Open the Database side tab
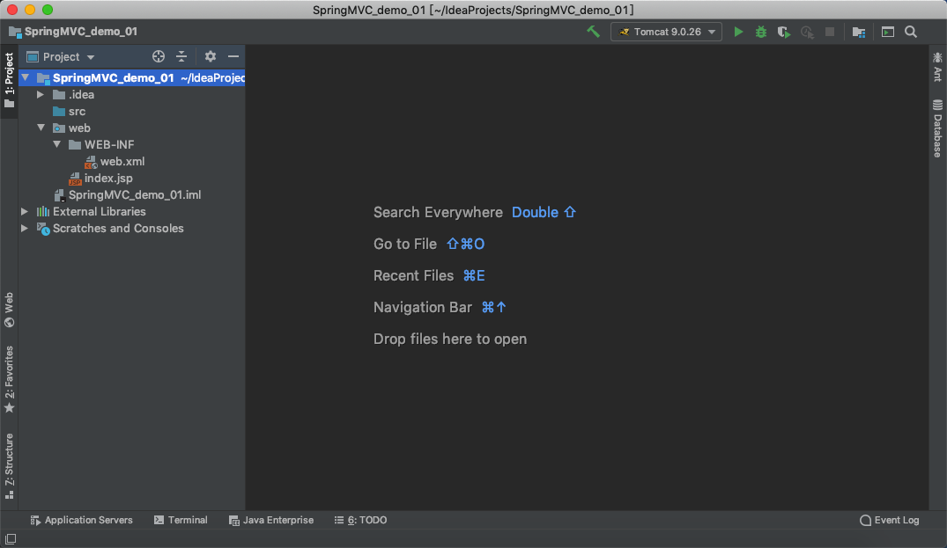This screenshot has height=548, width=947. [x=937, y=128]
